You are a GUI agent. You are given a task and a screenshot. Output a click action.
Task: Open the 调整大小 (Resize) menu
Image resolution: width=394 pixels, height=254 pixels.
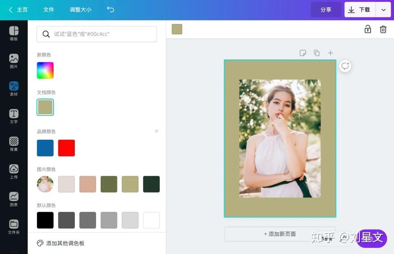pyautogui.click(x=80, y=10)
